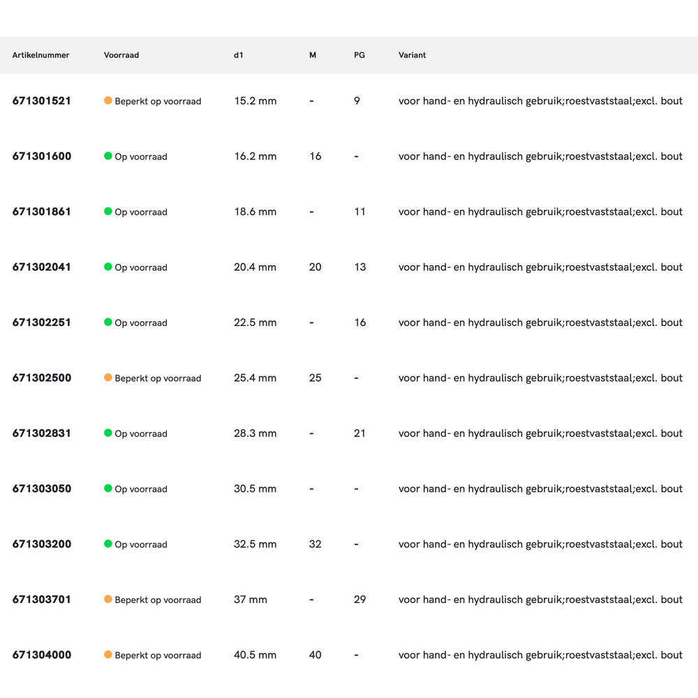The image size is (698, 698).
Task: Click article 671303050
Action: (42, 489)
